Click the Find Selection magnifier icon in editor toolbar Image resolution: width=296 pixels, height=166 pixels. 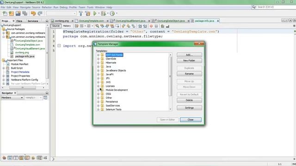[97, 26]
